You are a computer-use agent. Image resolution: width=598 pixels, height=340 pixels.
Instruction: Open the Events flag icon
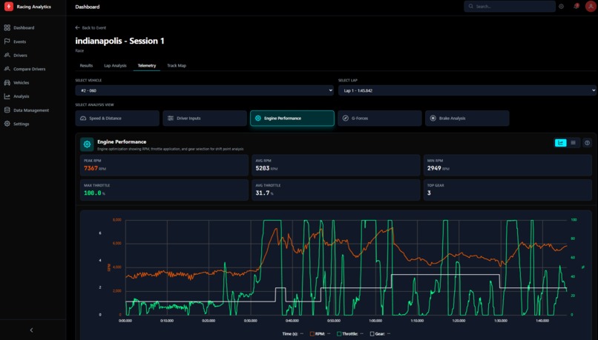click(7, 41)
